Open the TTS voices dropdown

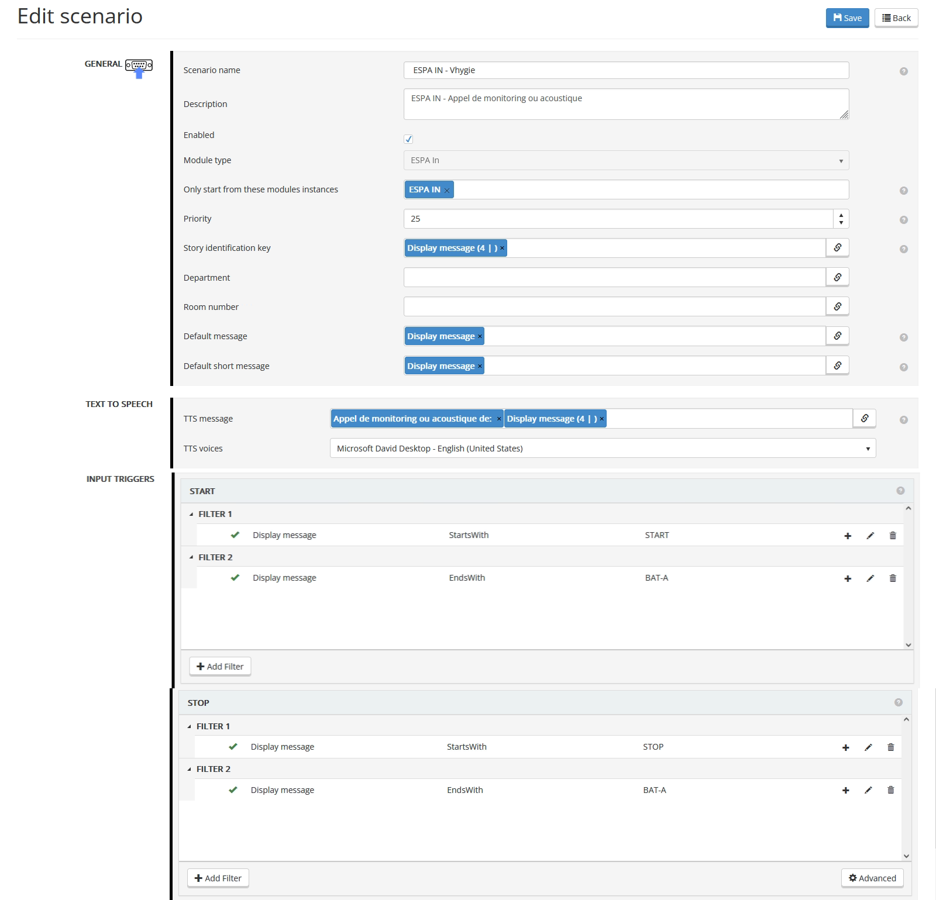pos(868,448)
